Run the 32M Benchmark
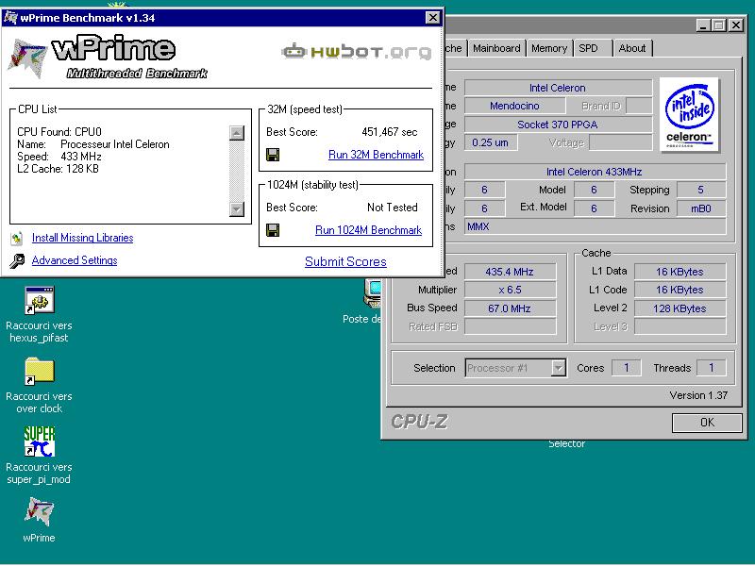 376,155
